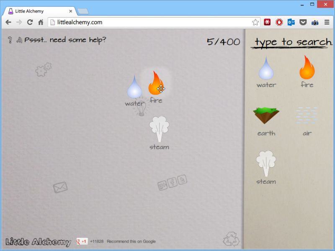Bookmark the page with the star icon
The height and width of the screenshot is (251, 335).
click(x=255, y=22)
